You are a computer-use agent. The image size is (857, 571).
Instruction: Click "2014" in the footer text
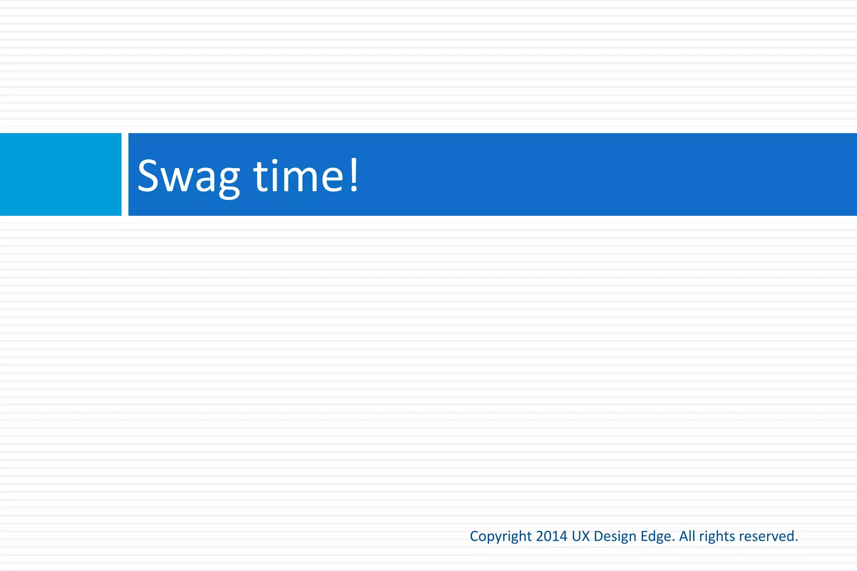pyautogui.click(x=552, y=536)
